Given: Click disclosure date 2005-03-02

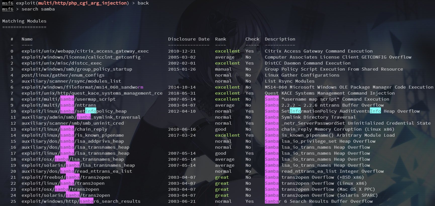Looking at the screenshot, I should point(182,57).
